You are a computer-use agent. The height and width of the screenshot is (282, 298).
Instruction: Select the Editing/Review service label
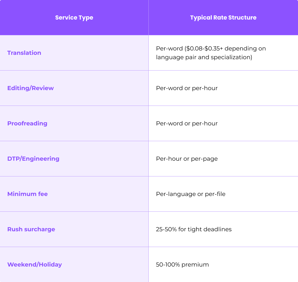[31, 88]
